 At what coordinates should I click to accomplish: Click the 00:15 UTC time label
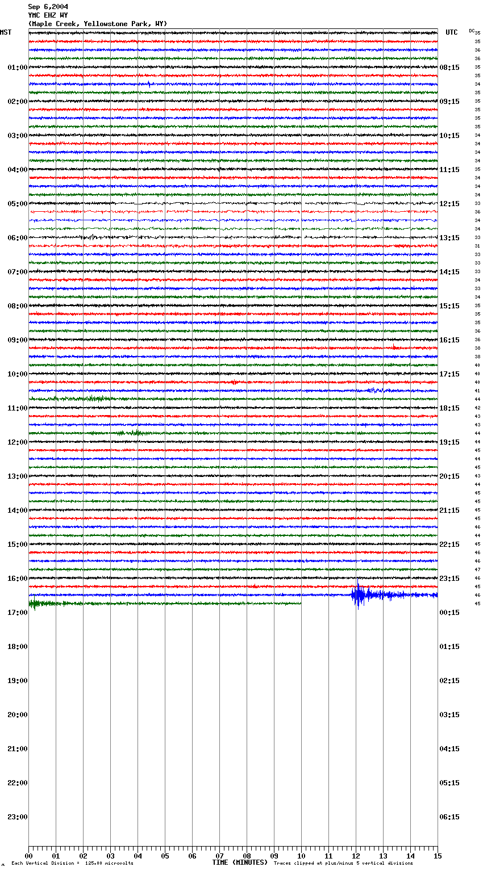[x=449, y=613]
